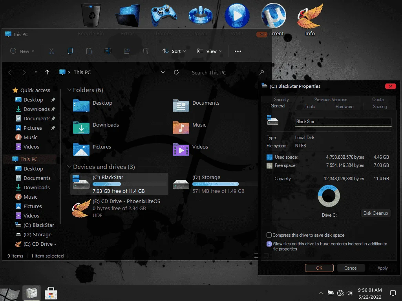Show hidden tray icons chevron

click(321, 293)
